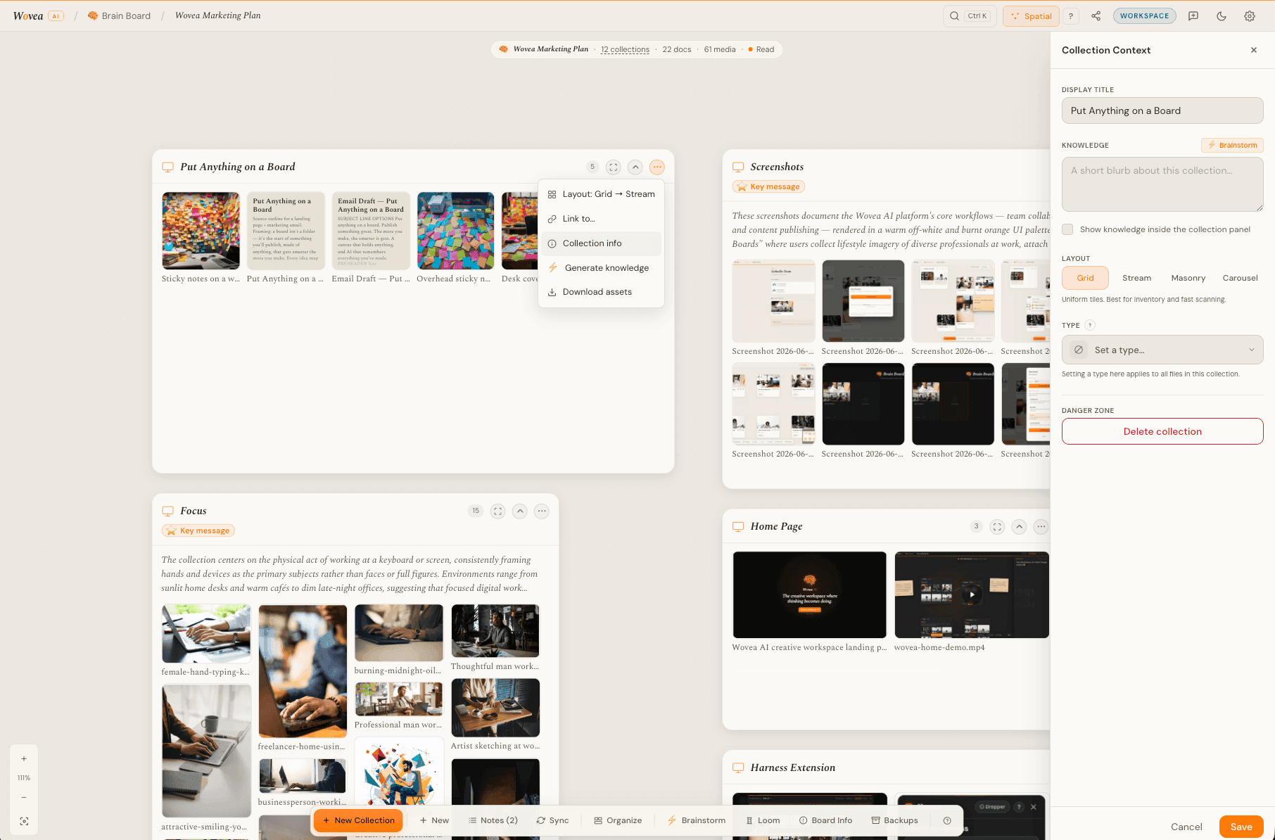Select the Grid layout option
Screen dimensions: 1275x840
(x=1085, y=278)
